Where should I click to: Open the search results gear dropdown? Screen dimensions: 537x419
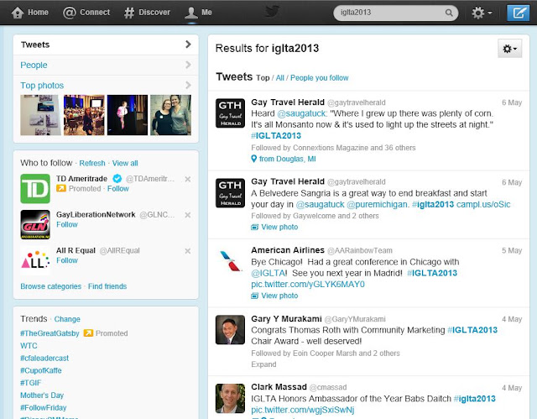[x=509, y=49]
